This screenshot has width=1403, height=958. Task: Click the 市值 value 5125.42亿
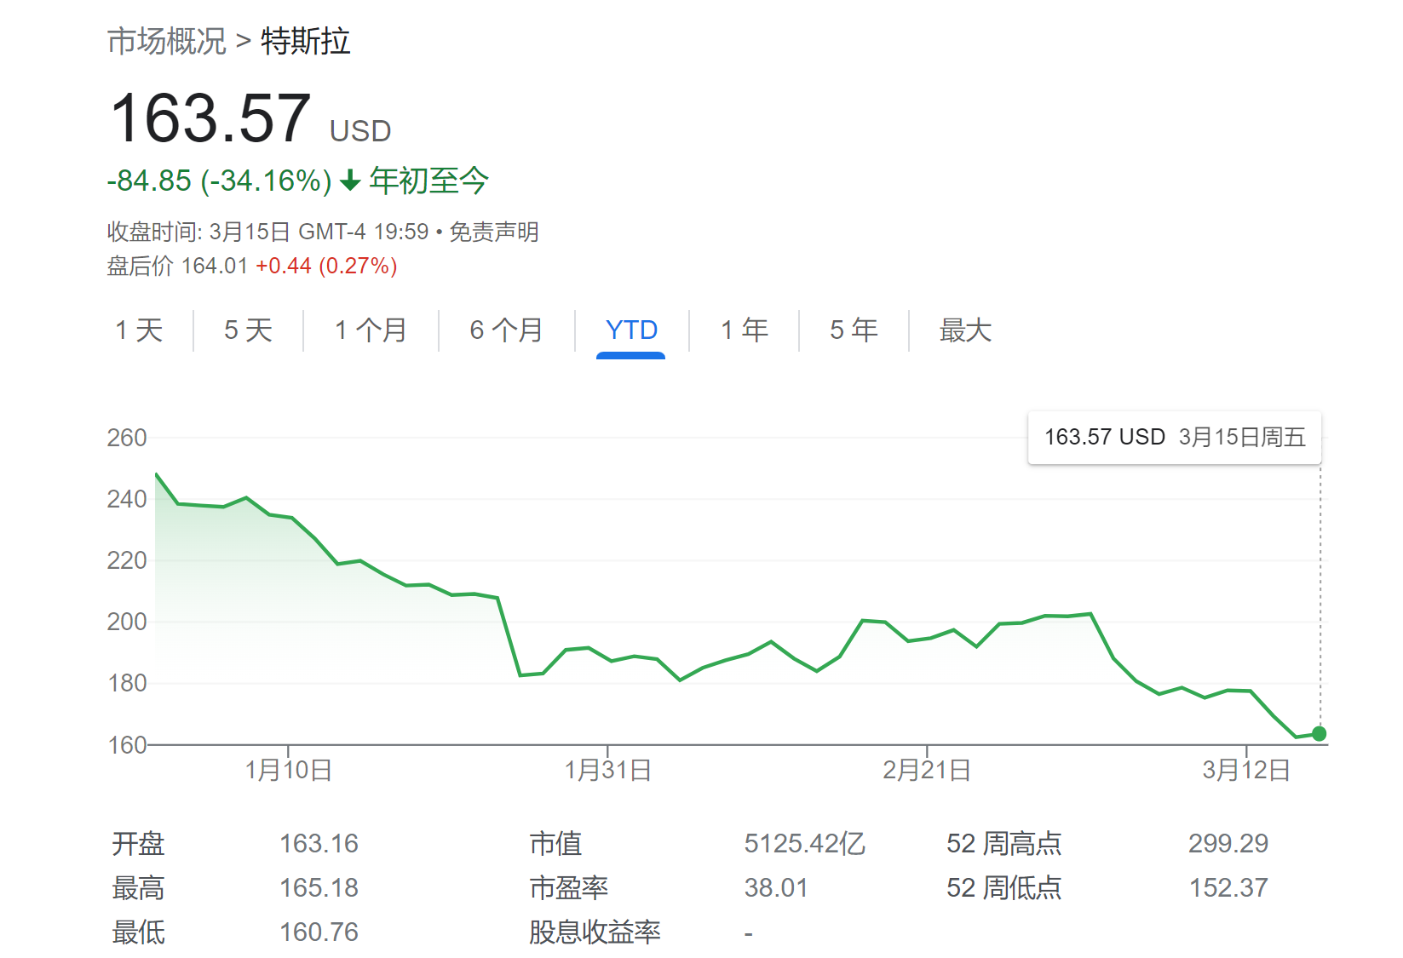[x=804, y=843]
